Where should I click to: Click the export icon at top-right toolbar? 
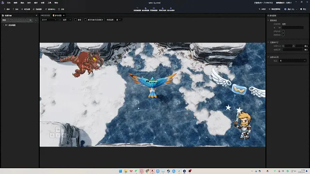click(303, 9)
